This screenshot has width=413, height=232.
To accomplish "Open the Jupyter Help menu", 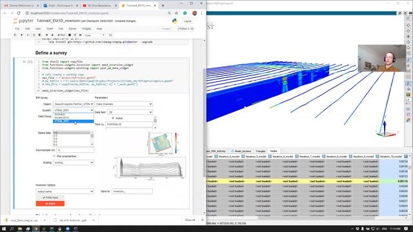I will coord(99,28).
